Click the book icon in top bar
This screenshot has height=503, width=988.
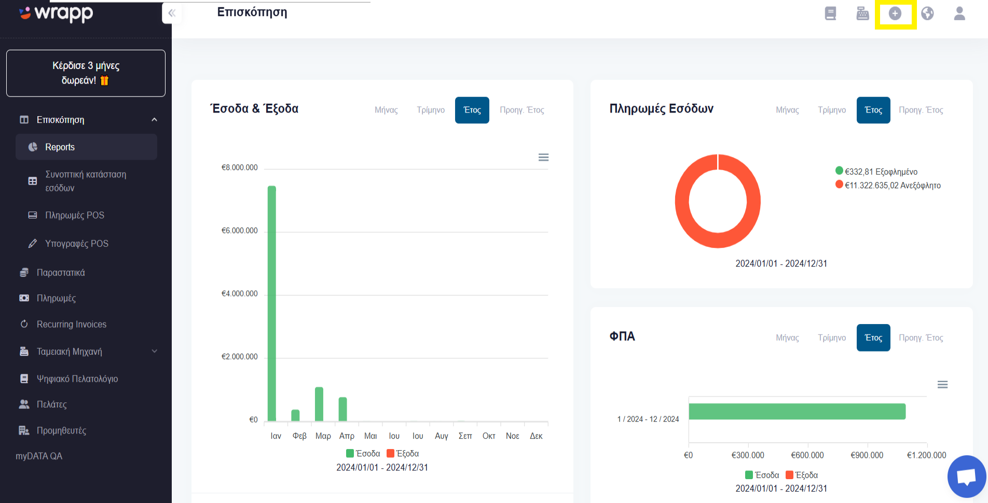[830, 13]
